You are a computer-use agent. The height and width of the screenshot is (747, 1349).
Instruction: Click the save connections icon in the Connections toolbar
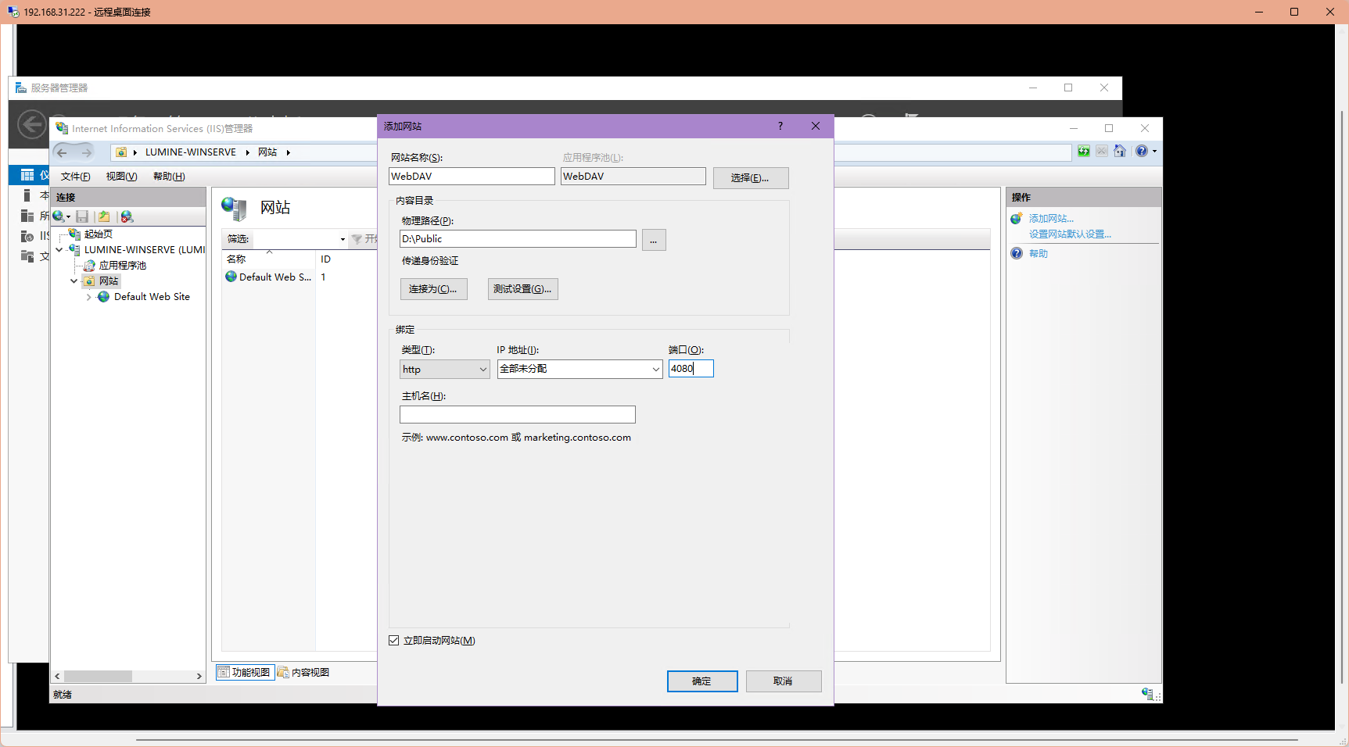click(81, 216)
